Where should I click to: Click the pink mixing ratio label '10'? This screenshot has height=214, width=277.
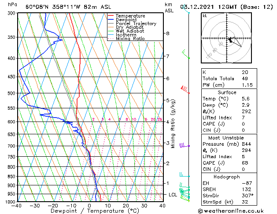(134, 119)
